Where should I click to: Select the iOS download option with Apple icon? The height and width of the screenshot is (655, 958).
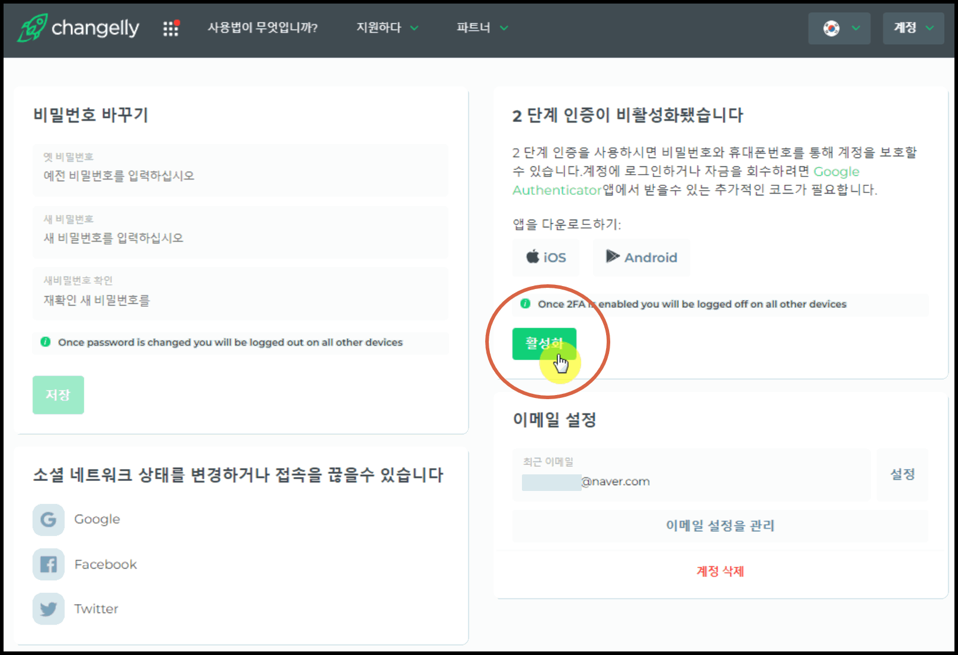(x=546, y=257)
